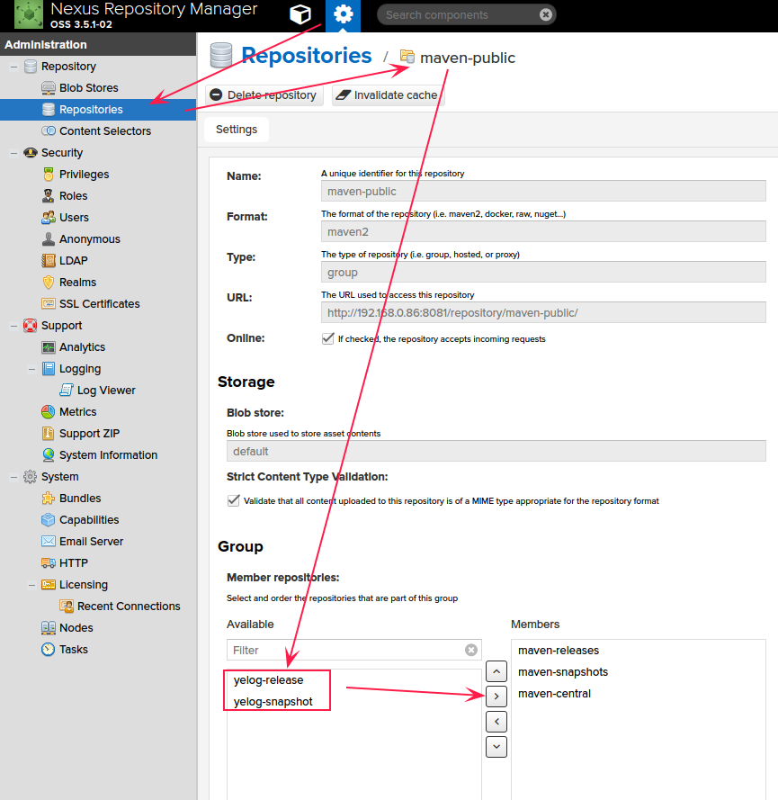Click the Name field maven-public
Image resolution: width=778 pixels, height=800 pixels.
coord(543,192)
